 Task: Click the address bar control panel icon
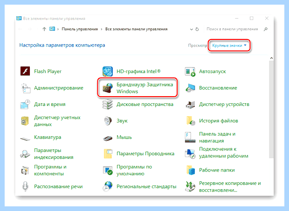click(x=52, y=29)
